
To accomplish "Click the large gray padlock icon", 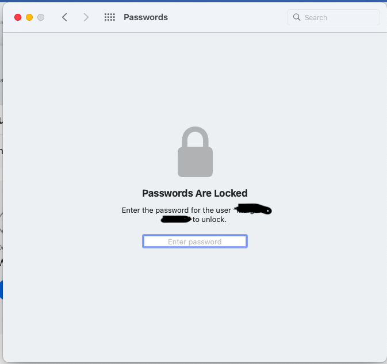I will (195, 152).
